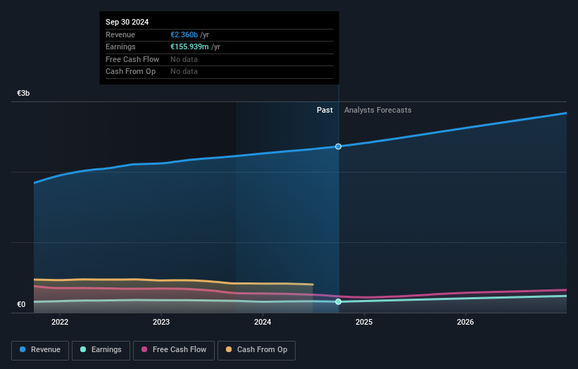578x369 pixels.
Task: Click the €155.939m earnings value
Action: coord(189,46)
